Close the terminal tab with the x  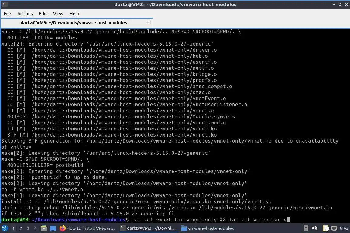coord(148,22)
